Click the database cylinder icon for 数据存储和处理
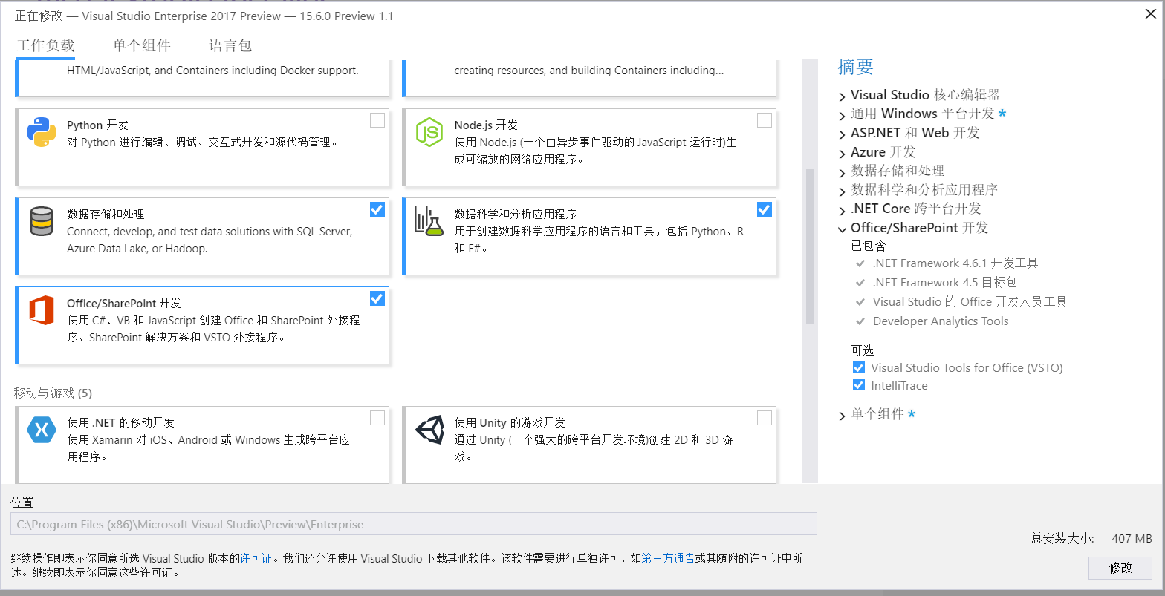This screenshot has width=1165, height=596. click(x=42, y=222)
